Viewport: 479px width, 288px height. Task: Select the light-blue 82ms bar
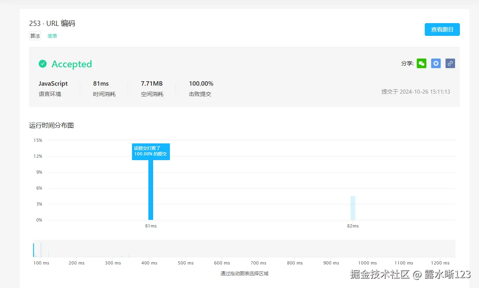(353, 208)
